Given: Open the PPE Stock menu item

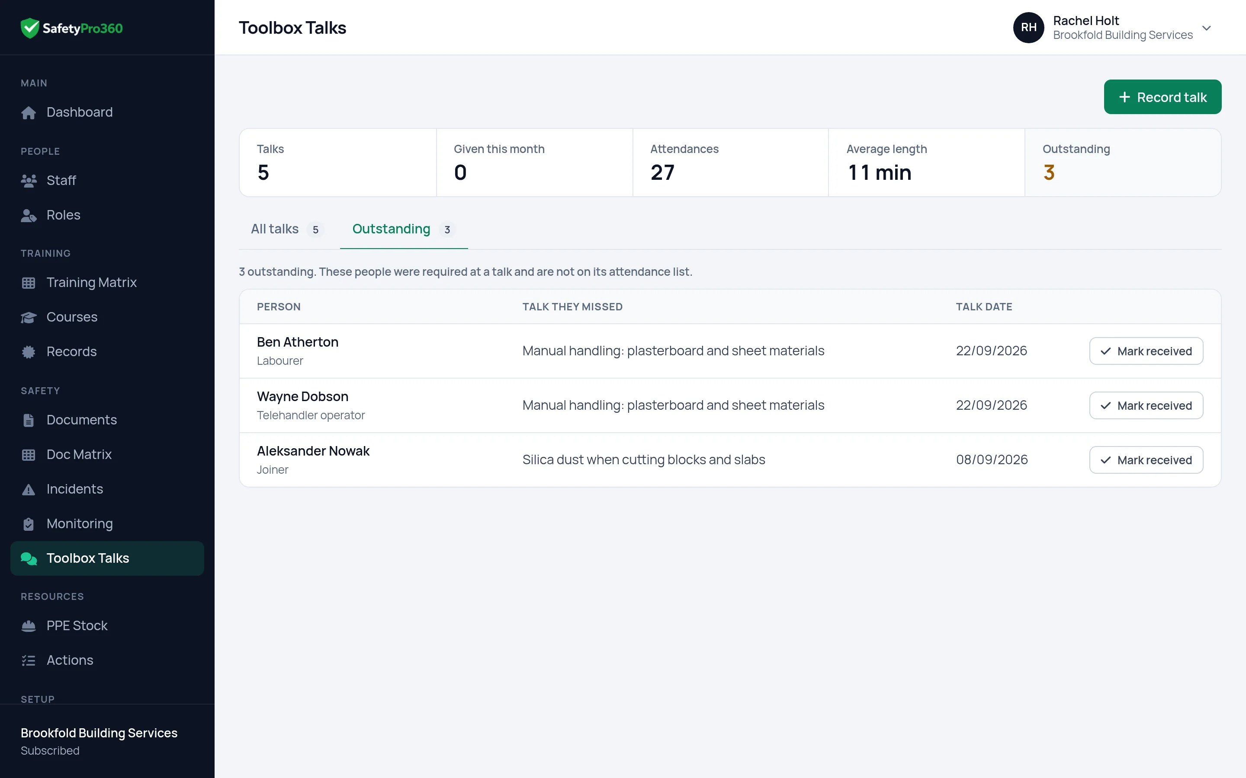Looking at the screenshot, I should pos(107,626).
